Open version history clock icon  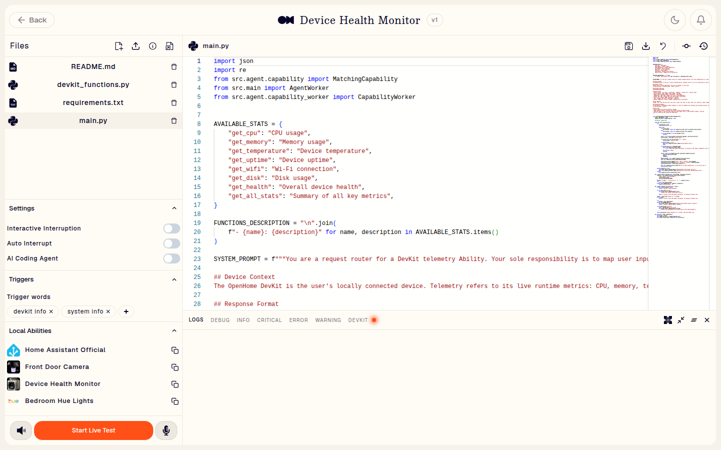pyautogui.click(x=703, y=46)
